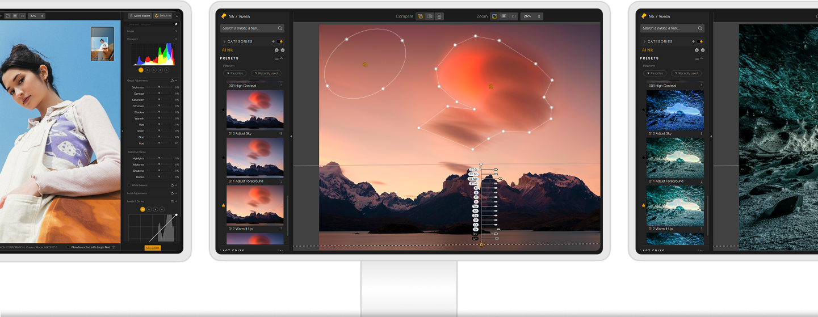Click Save preset in the left window
Screen dimensions: 818x317
point(153,248)
